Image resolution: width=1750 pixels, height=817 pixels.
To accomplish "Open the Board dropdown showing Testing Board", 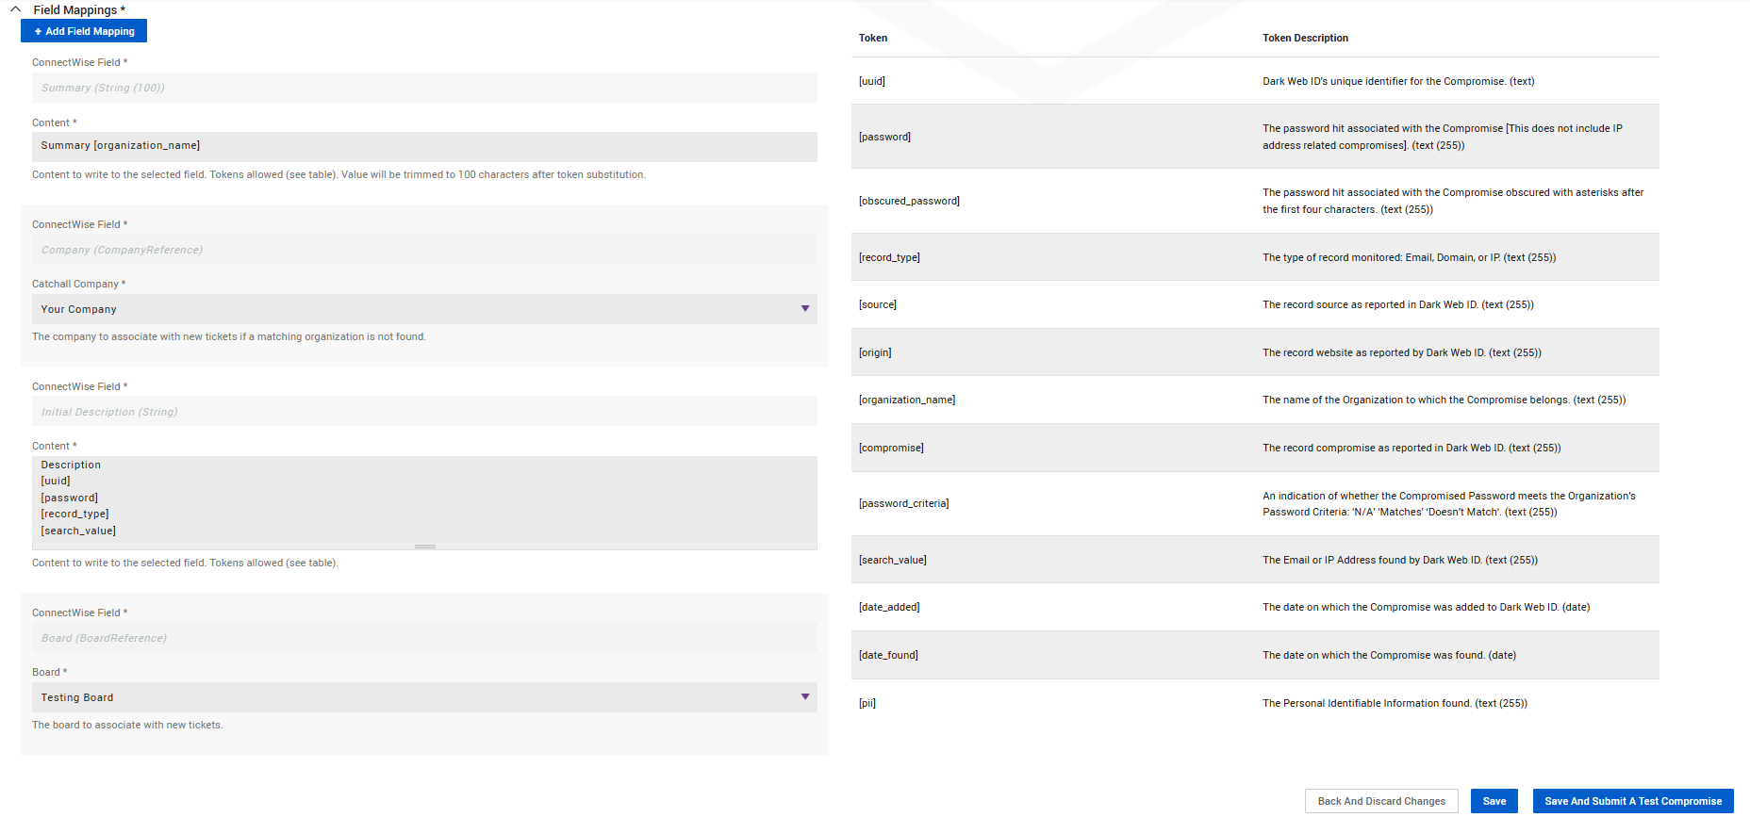I will point(424,697).
